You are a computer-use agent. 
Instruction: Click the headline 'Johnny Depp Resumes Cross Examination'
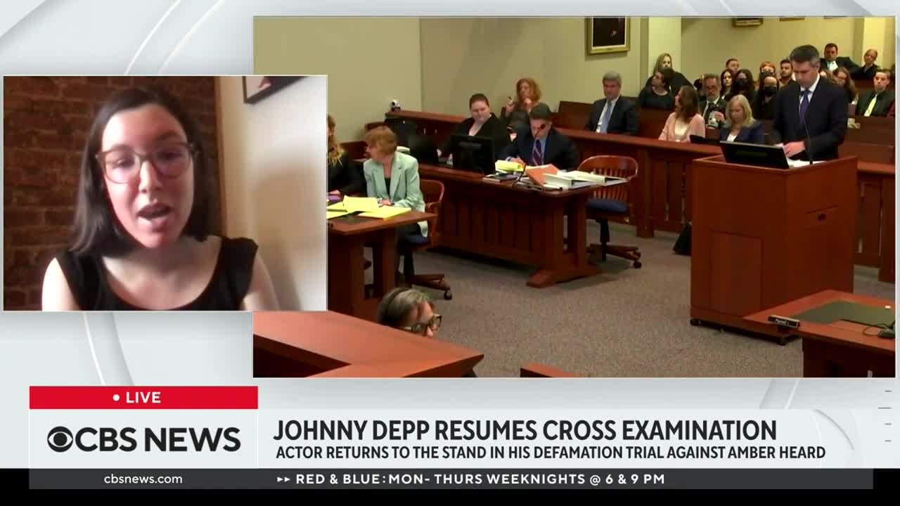[525, 429]
